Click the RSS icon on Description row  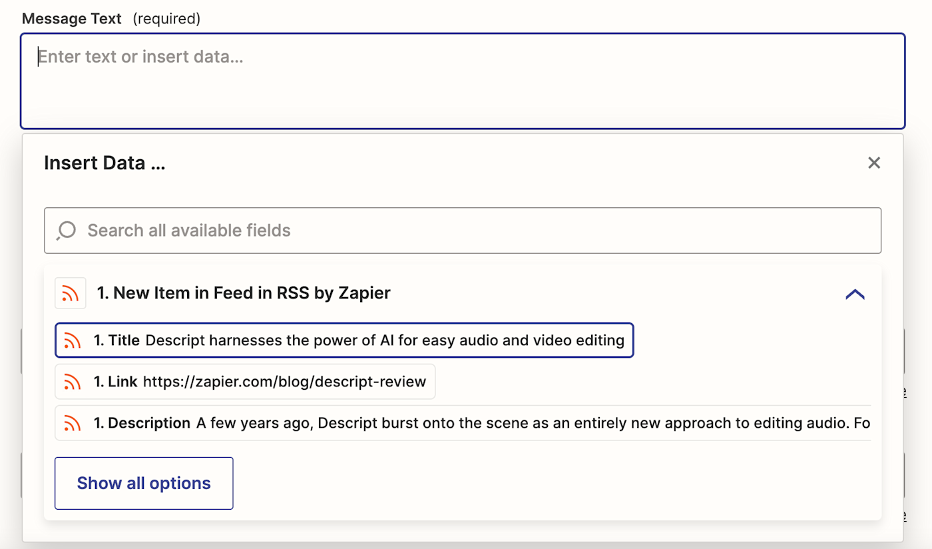[x=72, y=423]
